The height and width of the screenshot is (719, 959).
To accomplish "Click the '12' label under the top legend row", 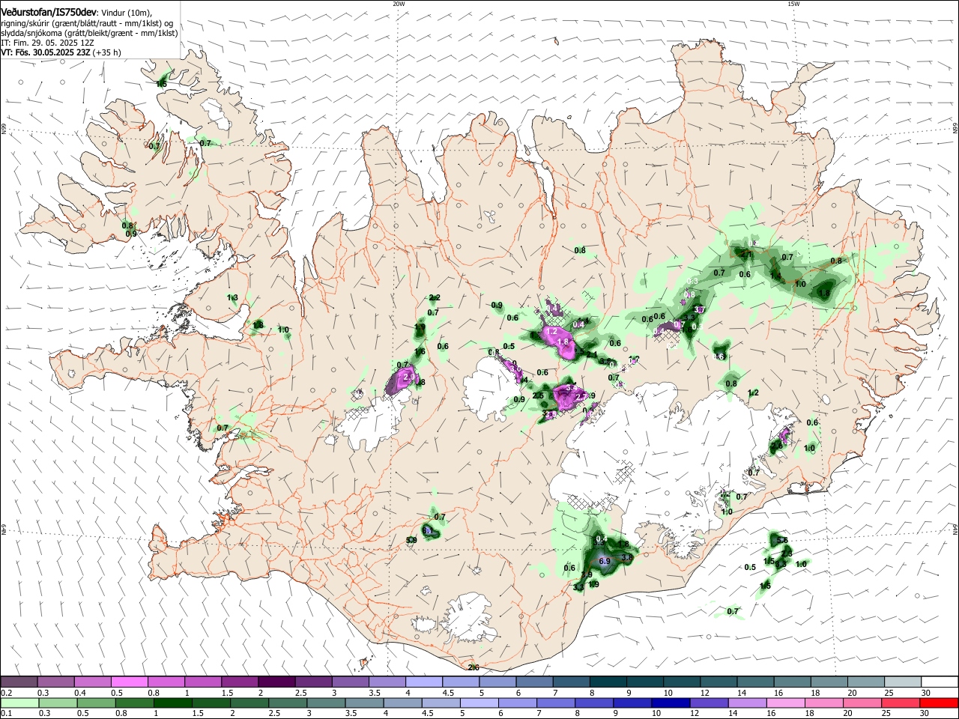I will [x=704, y=693].
